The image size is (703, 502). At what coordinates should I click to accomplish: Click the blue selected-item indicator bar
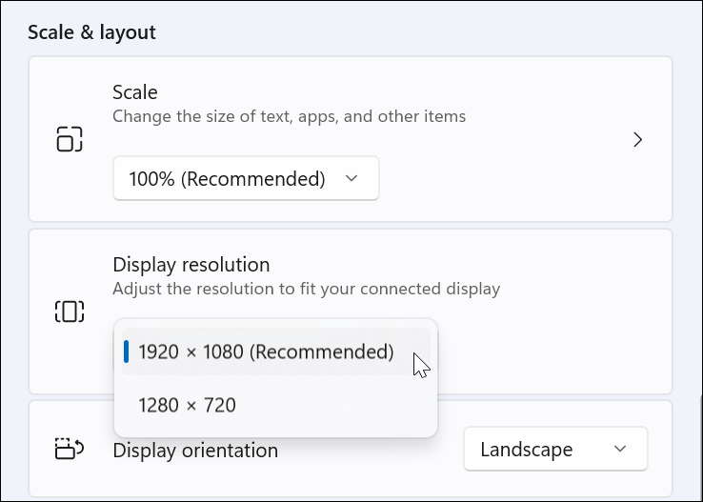pyautogui.click(x=127, y=351)
